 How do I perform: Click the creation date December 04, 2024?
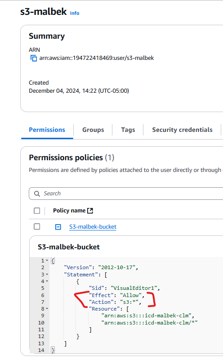click(79, 91)
